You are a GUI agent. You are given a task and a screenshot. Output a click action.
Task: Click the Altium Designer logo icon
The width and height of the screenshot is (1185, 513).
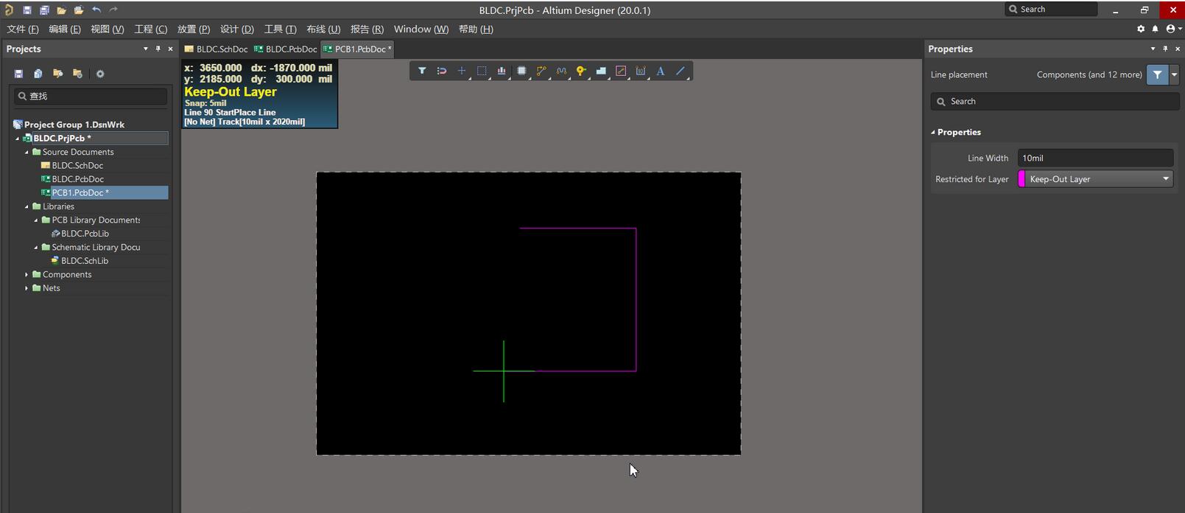pos(9,10)
